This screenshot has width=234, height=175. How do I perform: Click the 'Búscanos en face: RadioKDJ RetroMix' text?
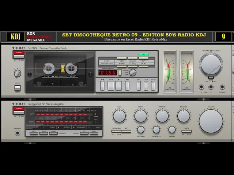136,39
